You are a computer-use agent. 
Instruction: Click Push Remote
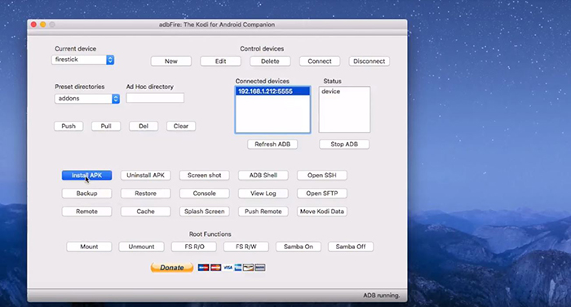point(263,211)
